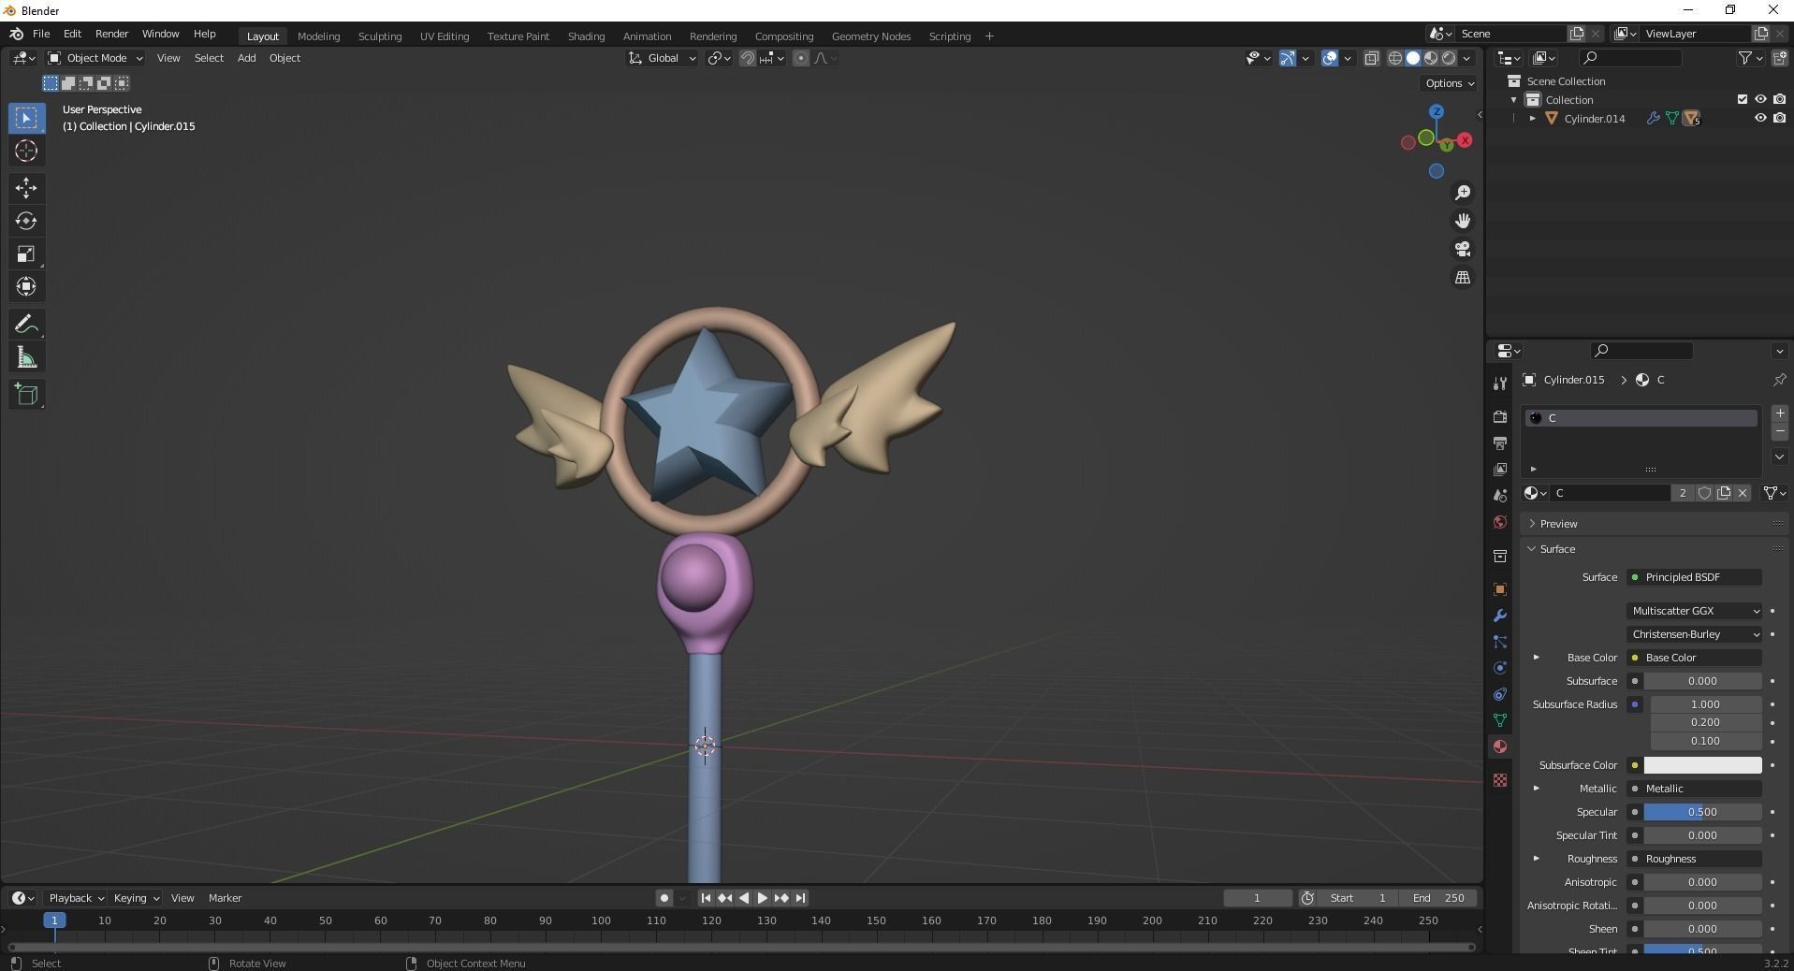Screen dimensions: 1794x971
Task: Open the Render properties tab
Action: click(1500, 417)
